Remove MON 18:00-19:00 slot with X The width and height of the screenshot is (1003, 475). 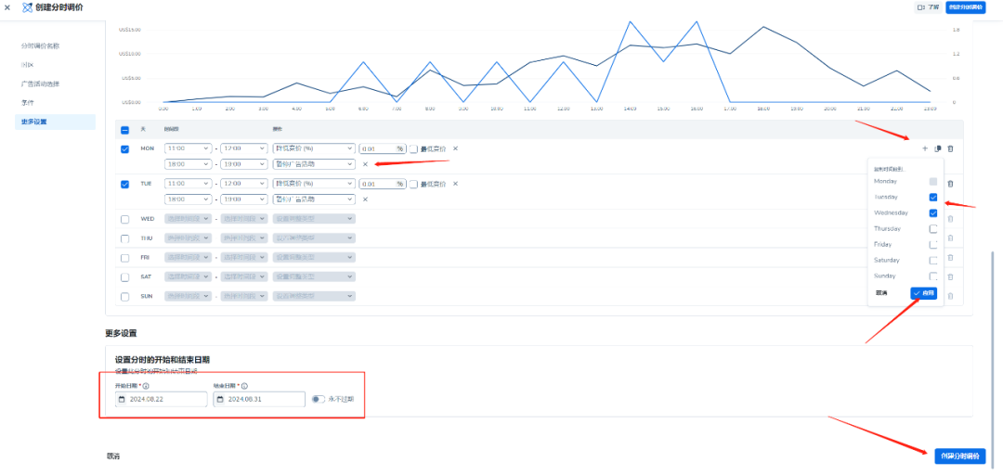(365, 163)
